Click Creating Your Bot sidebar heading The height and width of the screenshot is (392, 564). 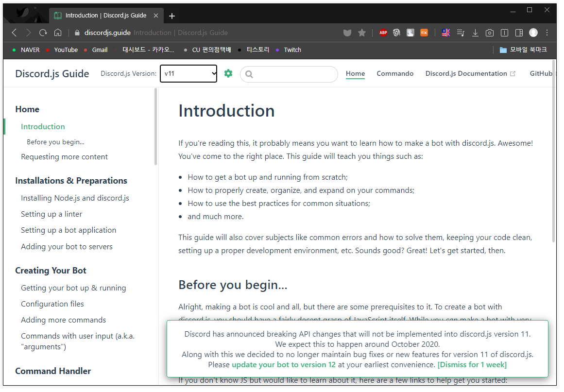[51, 271]
